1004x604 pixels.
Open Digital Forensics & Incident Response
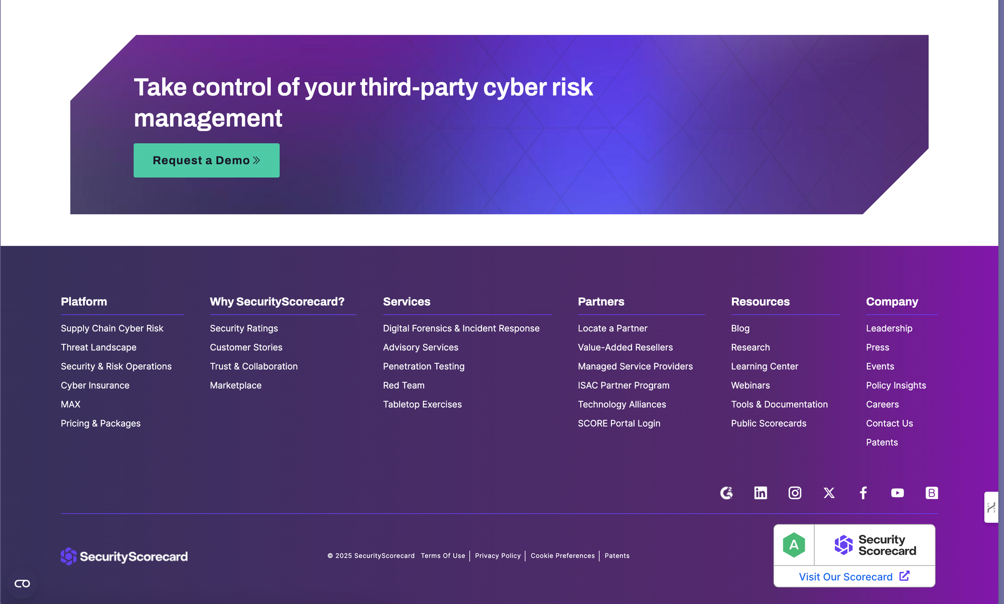click(461, 328)
